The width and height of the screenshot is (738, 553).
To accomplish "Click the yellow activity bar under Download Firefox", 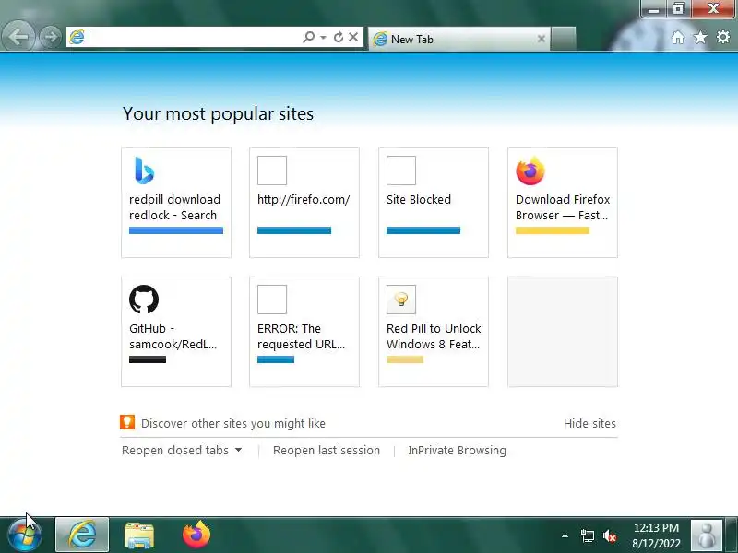I will coord(552,230).
